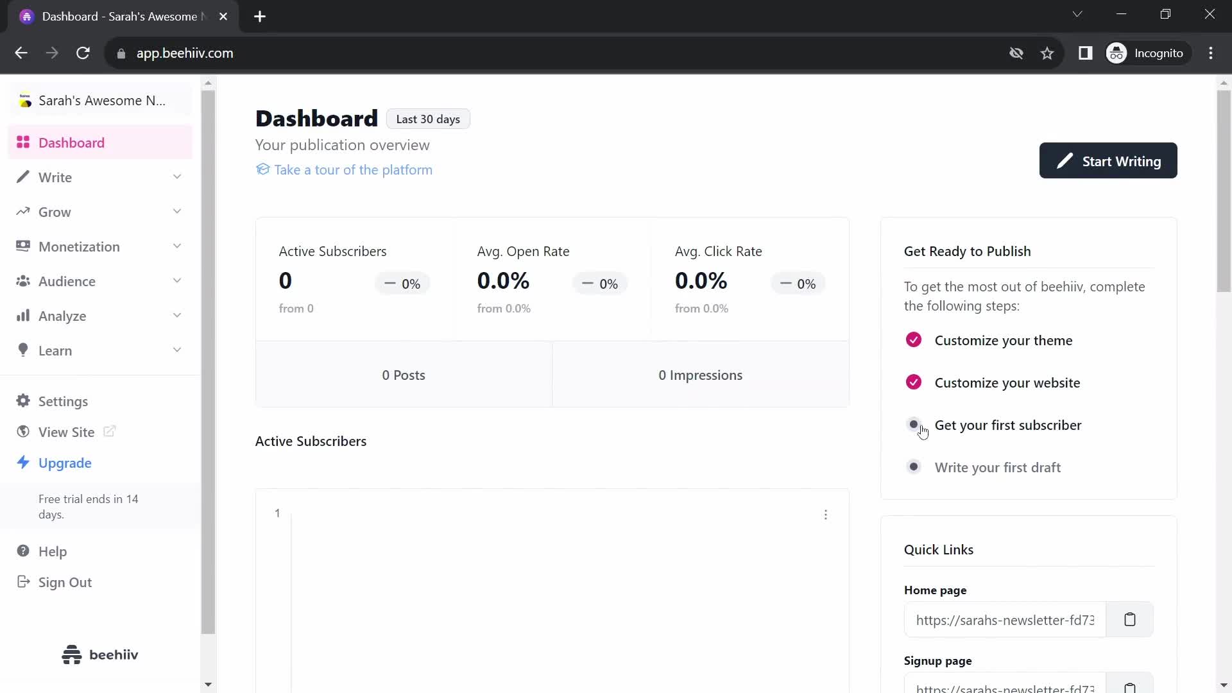Image resolution: width=1232 pixels, height=693 pixels.
Task: Click the Write section icon
Action: tap(23, 177)
